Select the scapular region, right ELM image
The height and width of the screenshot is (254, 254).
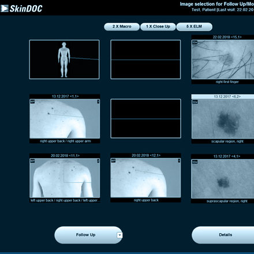(x=223, y=119)
